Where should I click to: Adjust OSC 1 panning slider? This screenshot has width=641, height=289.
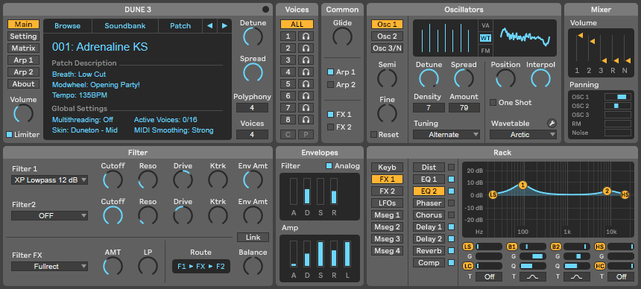[x=618, y=97]
